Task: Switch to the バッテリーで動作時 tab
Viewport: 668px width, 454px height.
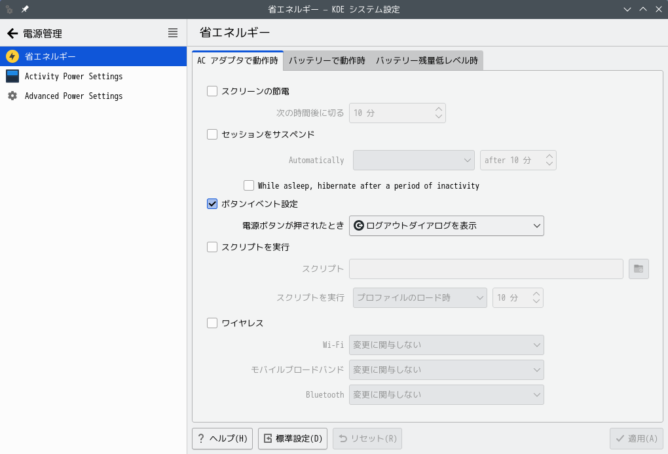Action: (x=327, y=61)
